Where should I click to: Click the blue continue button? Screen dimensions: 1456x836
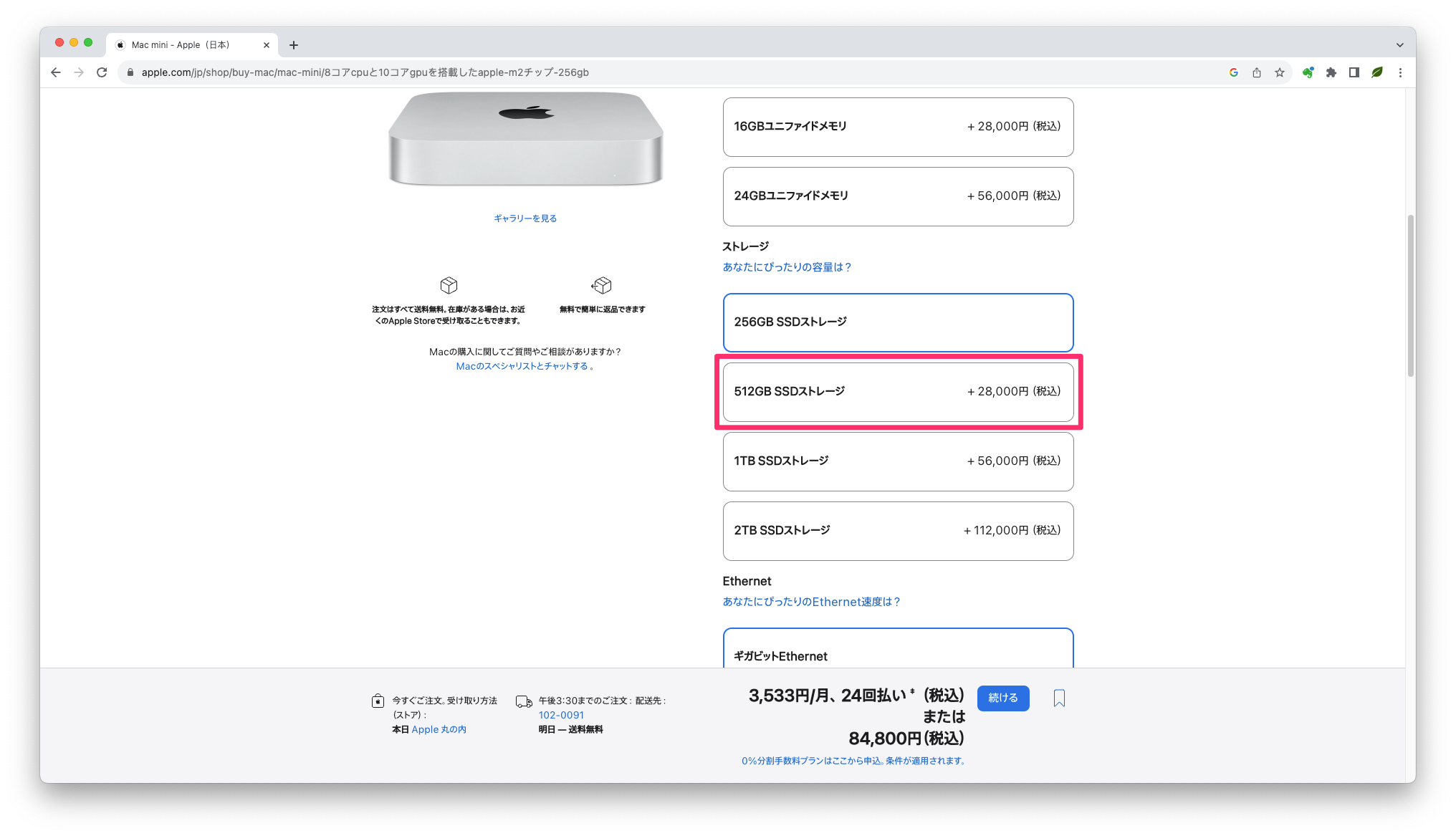pos(1003,698)
